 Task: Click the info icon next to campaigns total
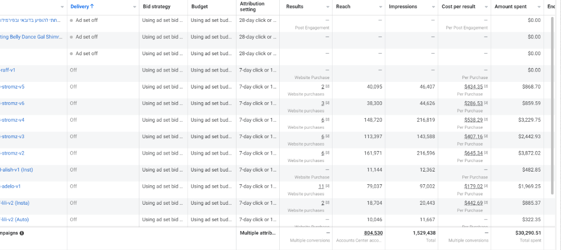pos(22,233)
